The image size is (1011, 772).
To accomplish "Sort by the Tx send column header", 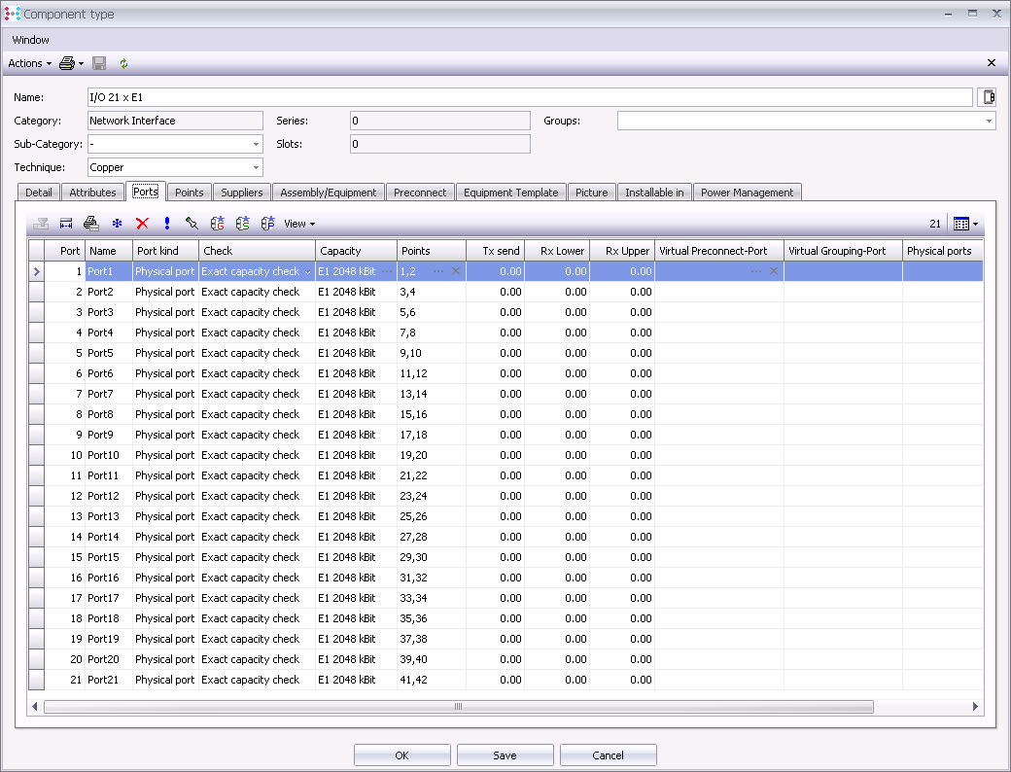I will click(x=495, y=251).
